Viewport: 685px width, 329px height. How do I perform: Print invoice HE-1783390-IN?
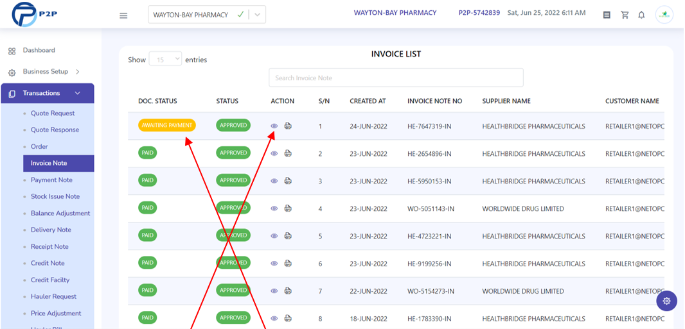click(288, 318)
